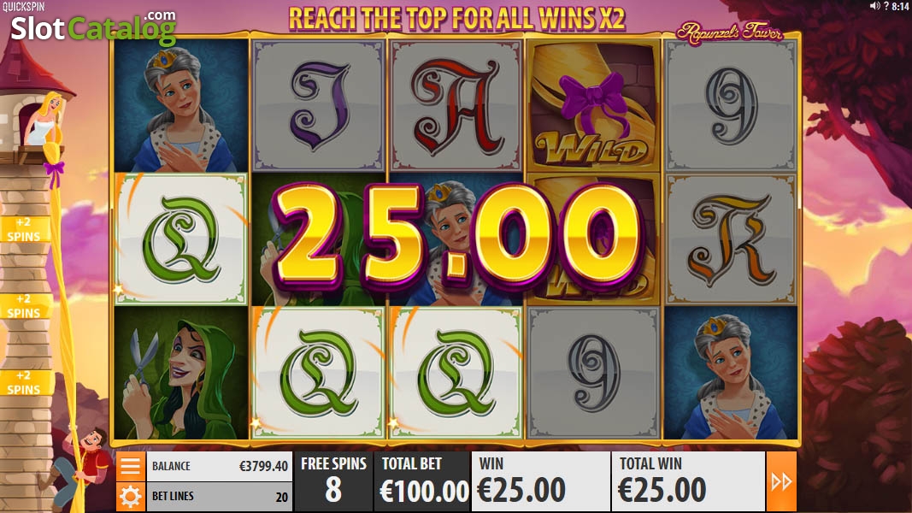Select the red A symbol tile
This screenshot has height=513, width=912.
pyautogui.click(x=456, y=104)
